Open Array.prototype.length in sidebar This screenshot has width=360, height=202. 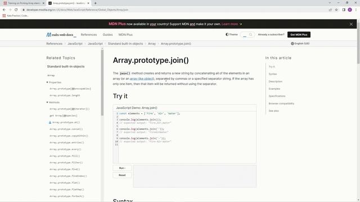pyautogui.click(x=65, y=95)
